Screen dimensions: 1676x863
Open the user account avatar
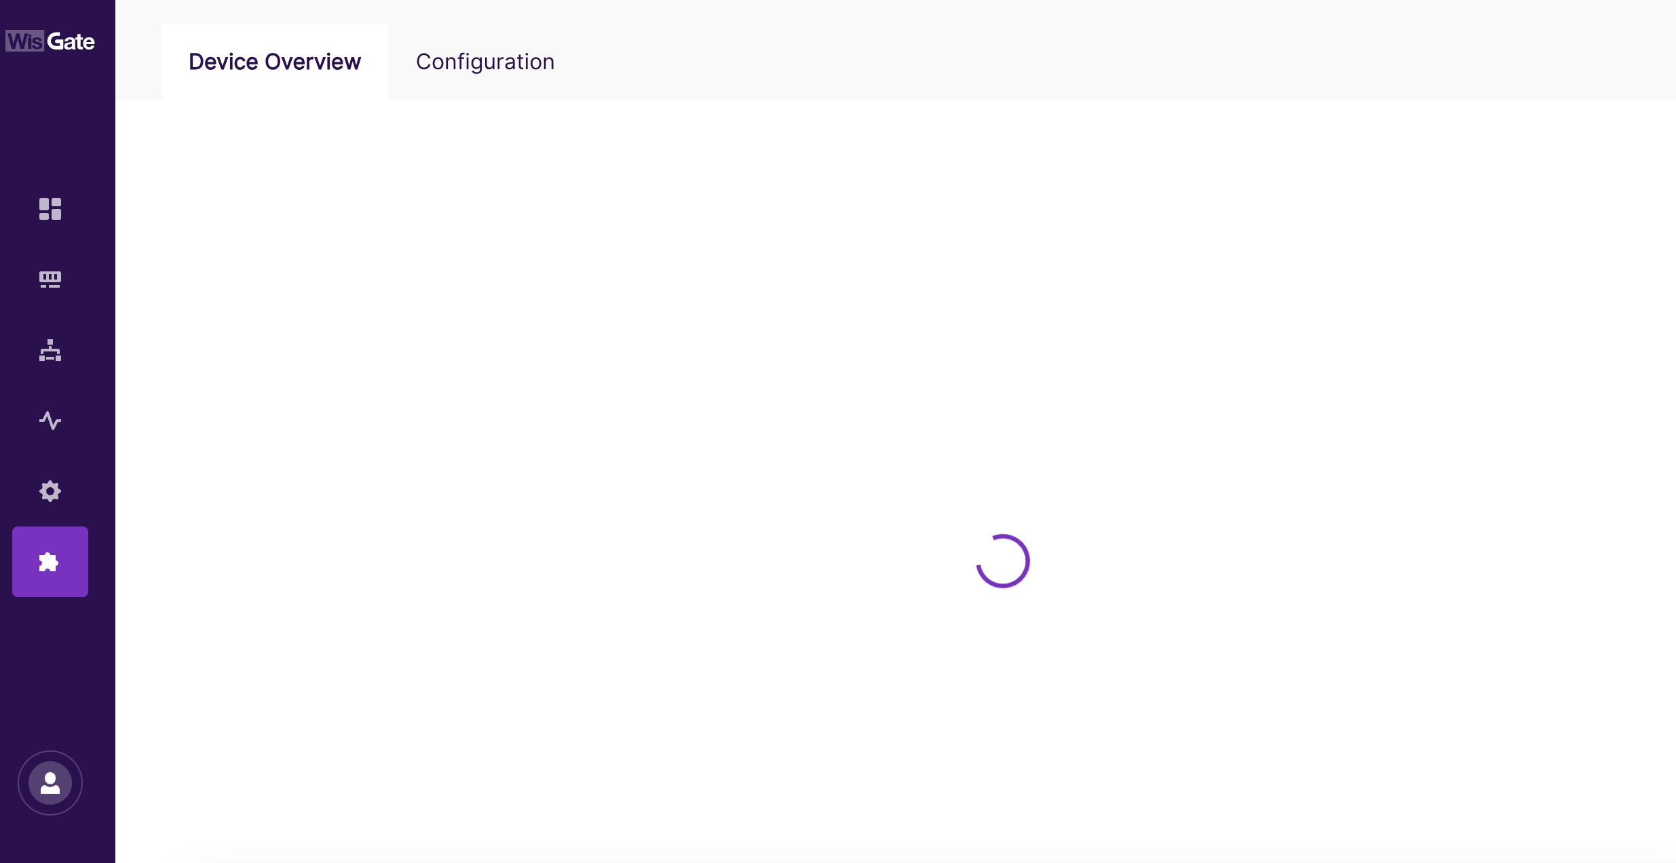pyautogui.click(x=50, y=783)
